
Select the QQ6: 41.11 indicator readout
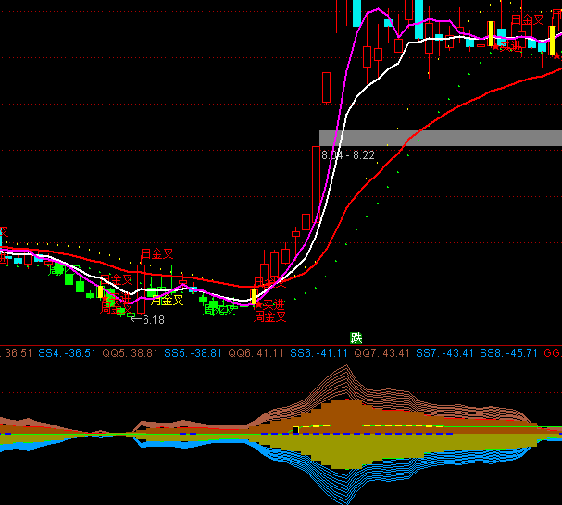click(x=256, y=353)
